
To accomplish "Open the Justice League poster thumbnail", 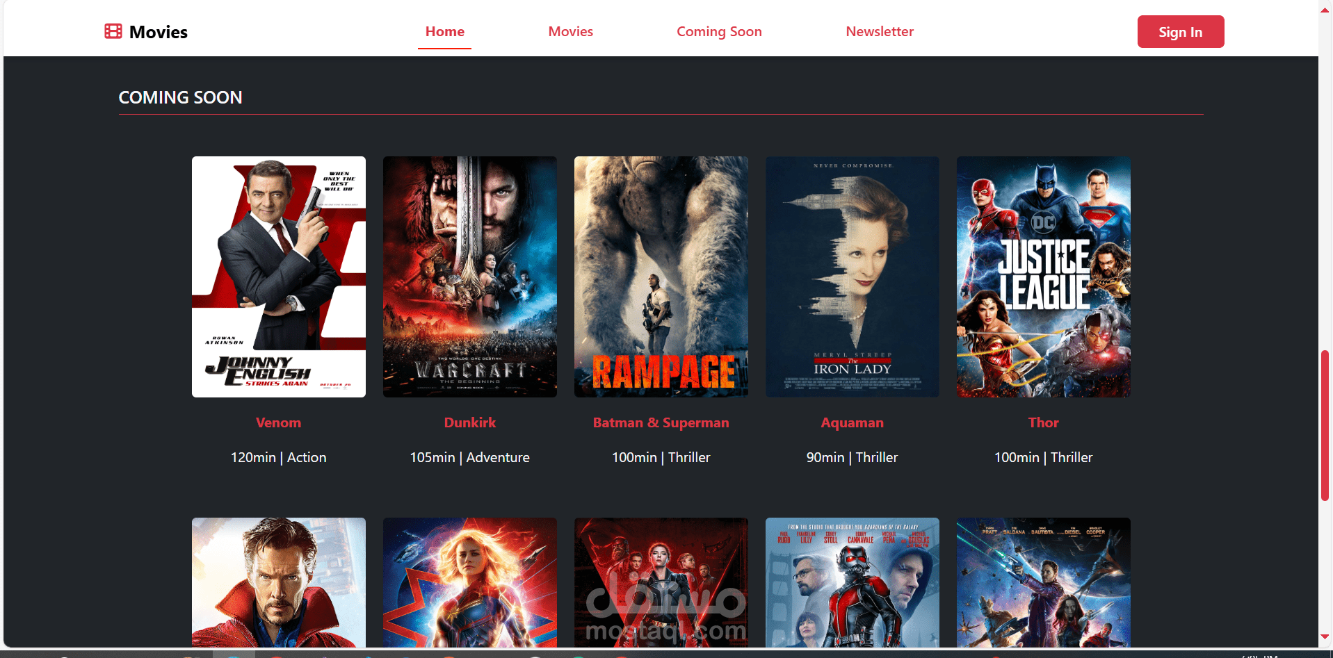I will coord(1044,277).
